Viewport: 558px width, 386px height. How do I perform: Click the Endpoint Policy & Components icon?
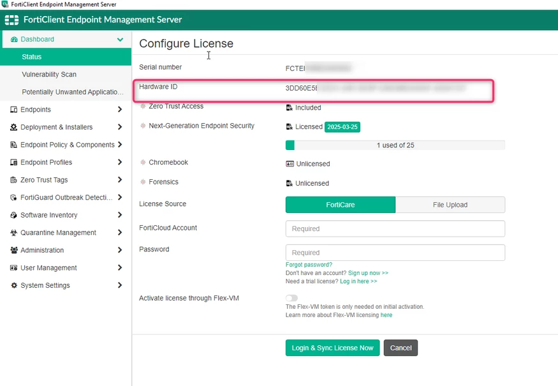(x=13, y=145)
